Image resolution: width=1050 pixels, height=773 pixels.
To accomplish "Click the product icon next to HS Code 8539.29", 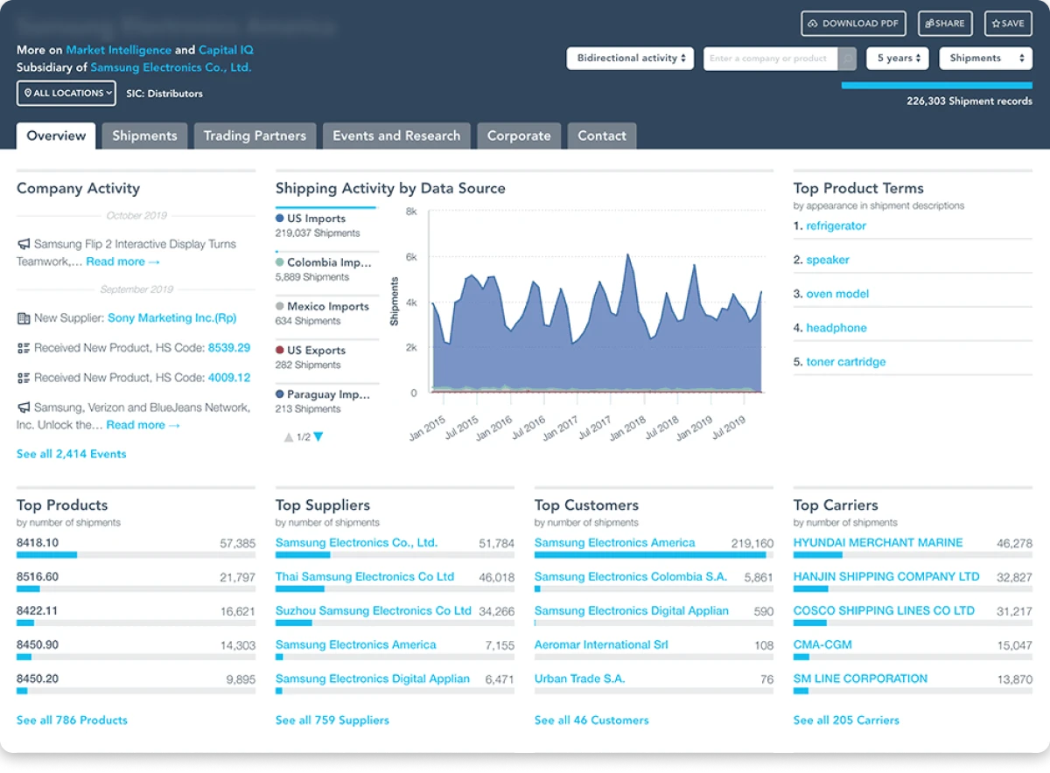I will [24, 348].
